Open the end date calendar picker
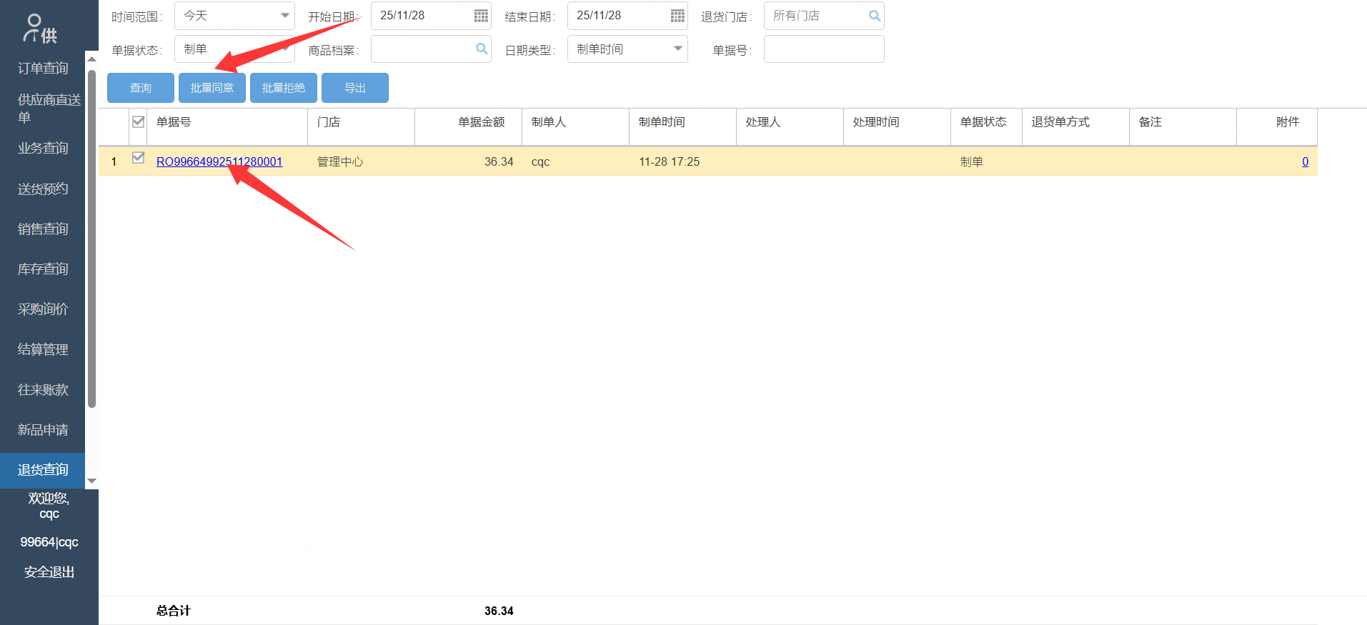This screenshot has height=625, width=1367. point(677,16)
